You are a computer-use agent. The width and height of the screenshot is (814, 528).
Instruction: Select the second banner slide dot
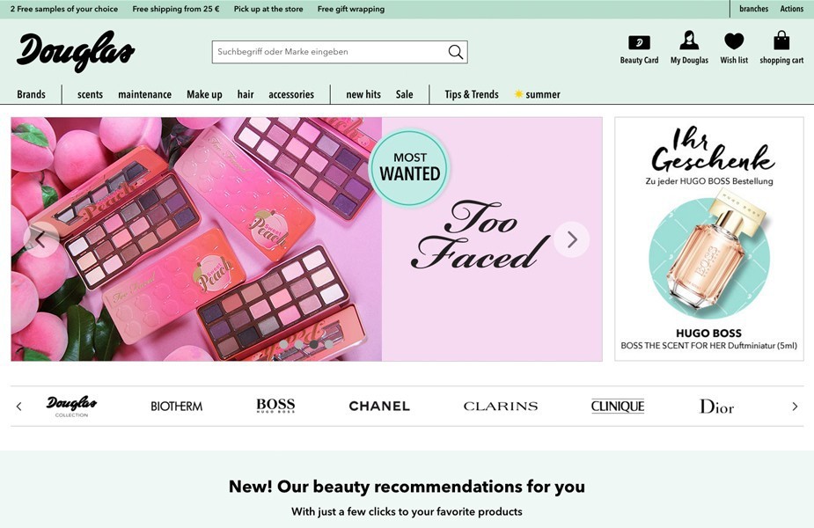[x=298, y=344]
